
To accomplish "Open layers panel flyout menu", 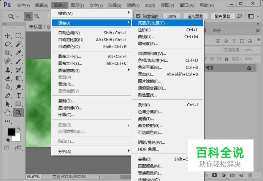I will 258,30.
